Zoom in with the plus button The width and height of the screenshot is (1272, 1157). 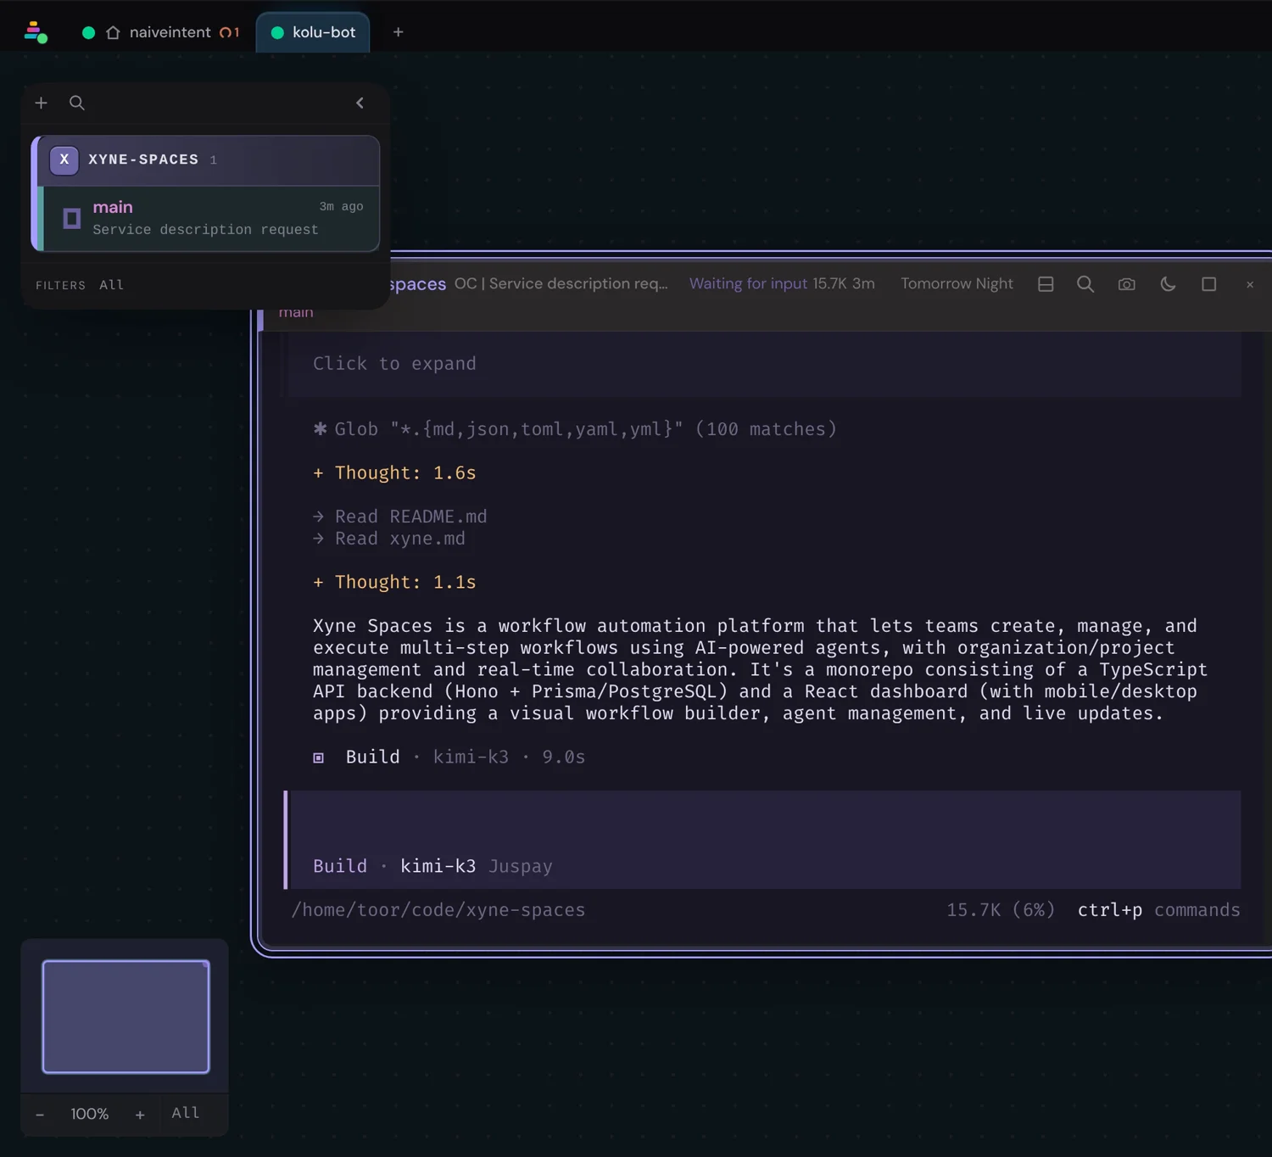pos(140,1114)
